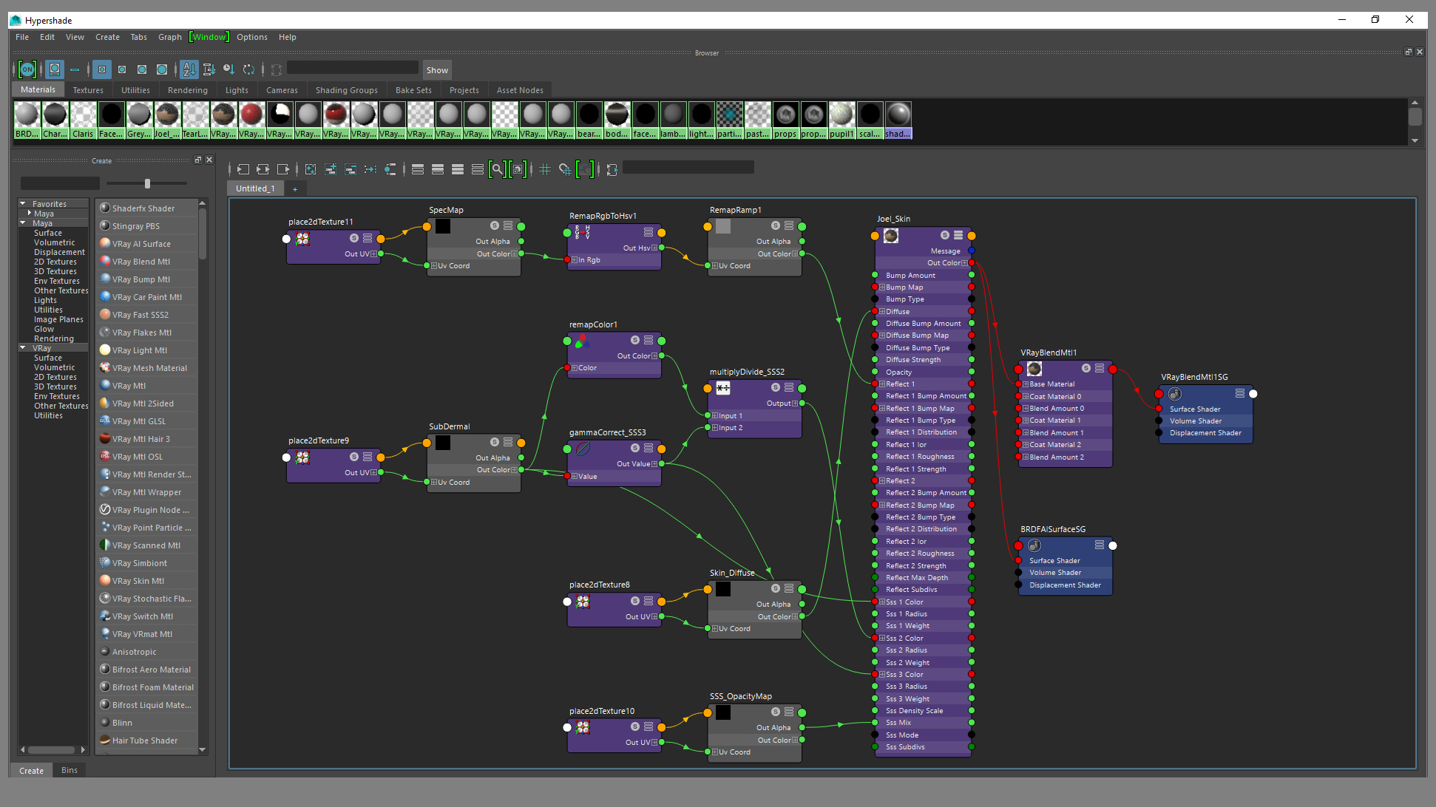
Task: Toggle solo on Joel_Skin node
Action: (945, 235)
